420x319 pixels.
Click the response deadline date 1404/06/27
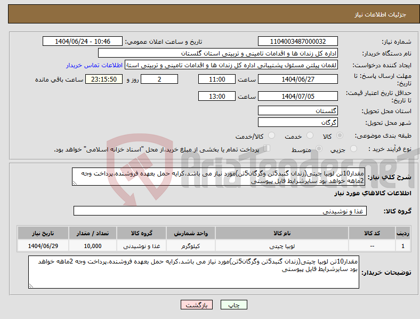pyautogui.click(x=297, y=79)
